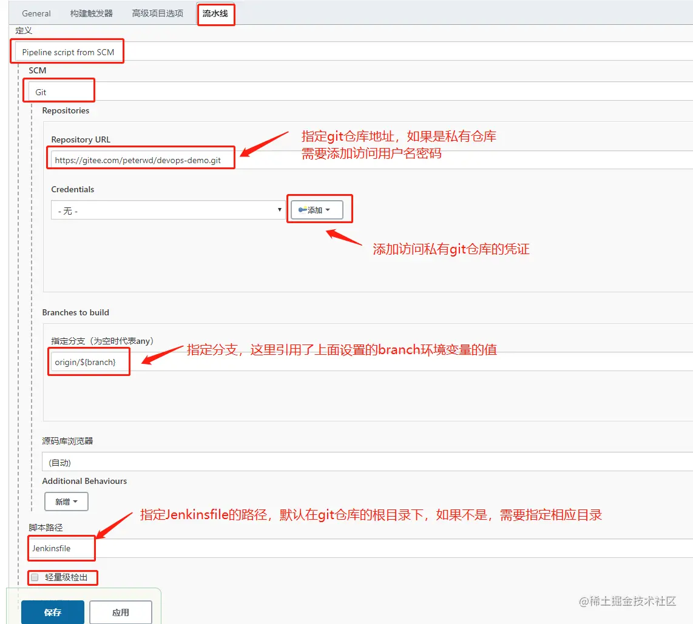
Task: Open the SCM Git dropdown
Action: (x=360, y=92)
